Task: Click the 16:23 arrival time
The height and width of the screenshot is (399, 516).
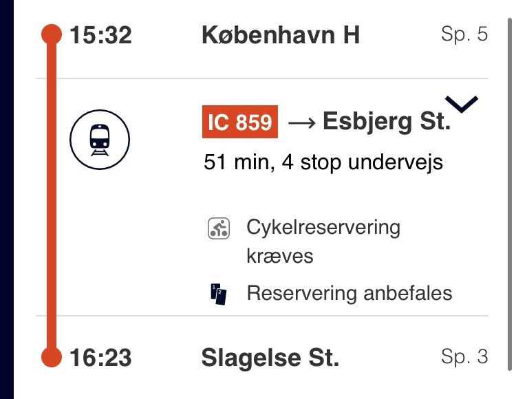Action: [x=100, y=358]
